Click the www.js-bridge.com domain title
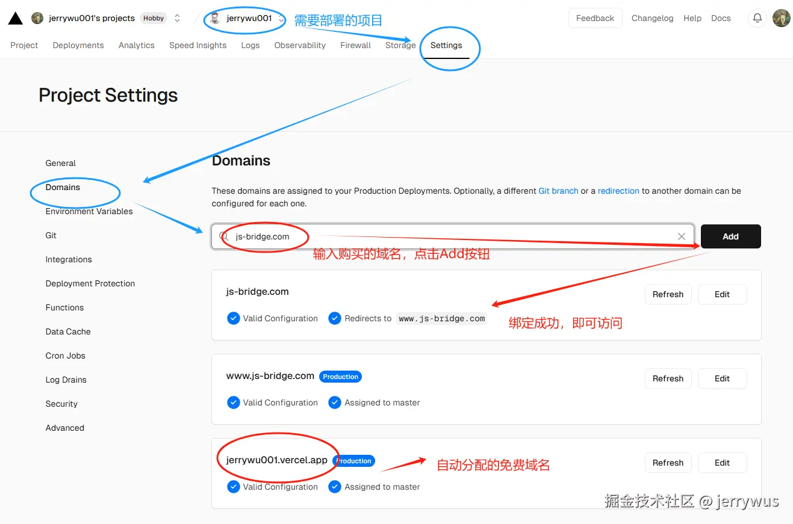Screen dimensions: 793x524 pyautogui.click(x=270, y=376)
